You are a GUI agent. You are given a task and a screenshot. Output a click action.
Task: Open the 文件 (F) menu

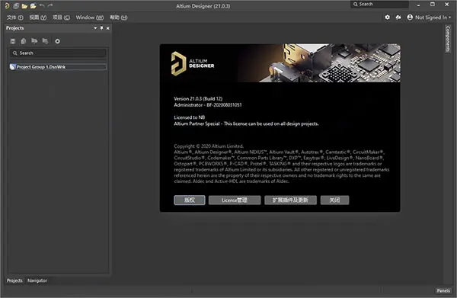(15, 18)
